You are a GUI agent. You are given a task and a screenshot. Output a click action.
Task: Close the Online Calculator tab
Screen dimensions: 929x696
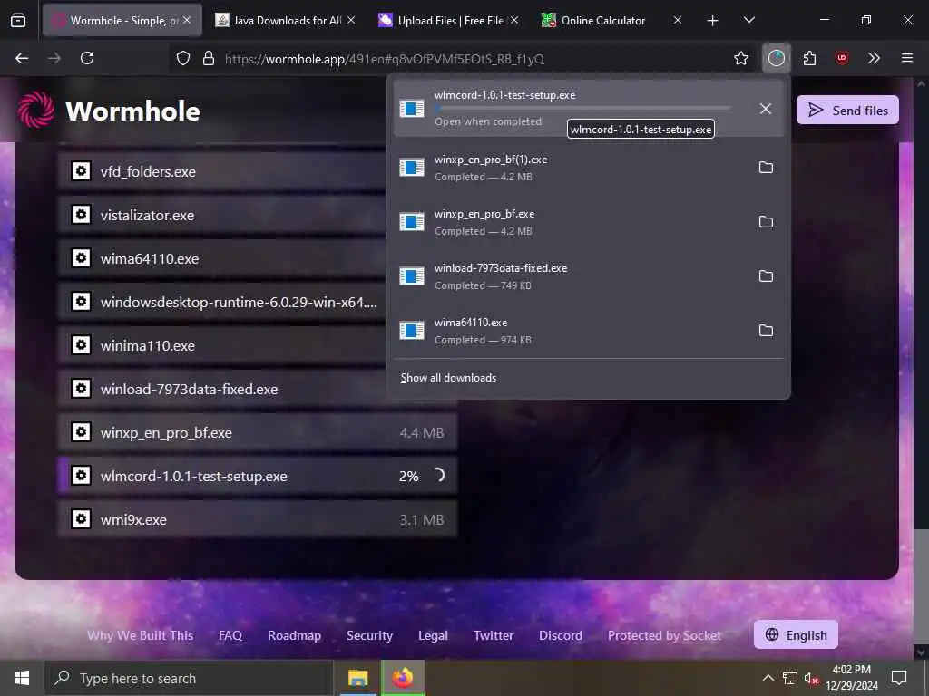(678, 20)
